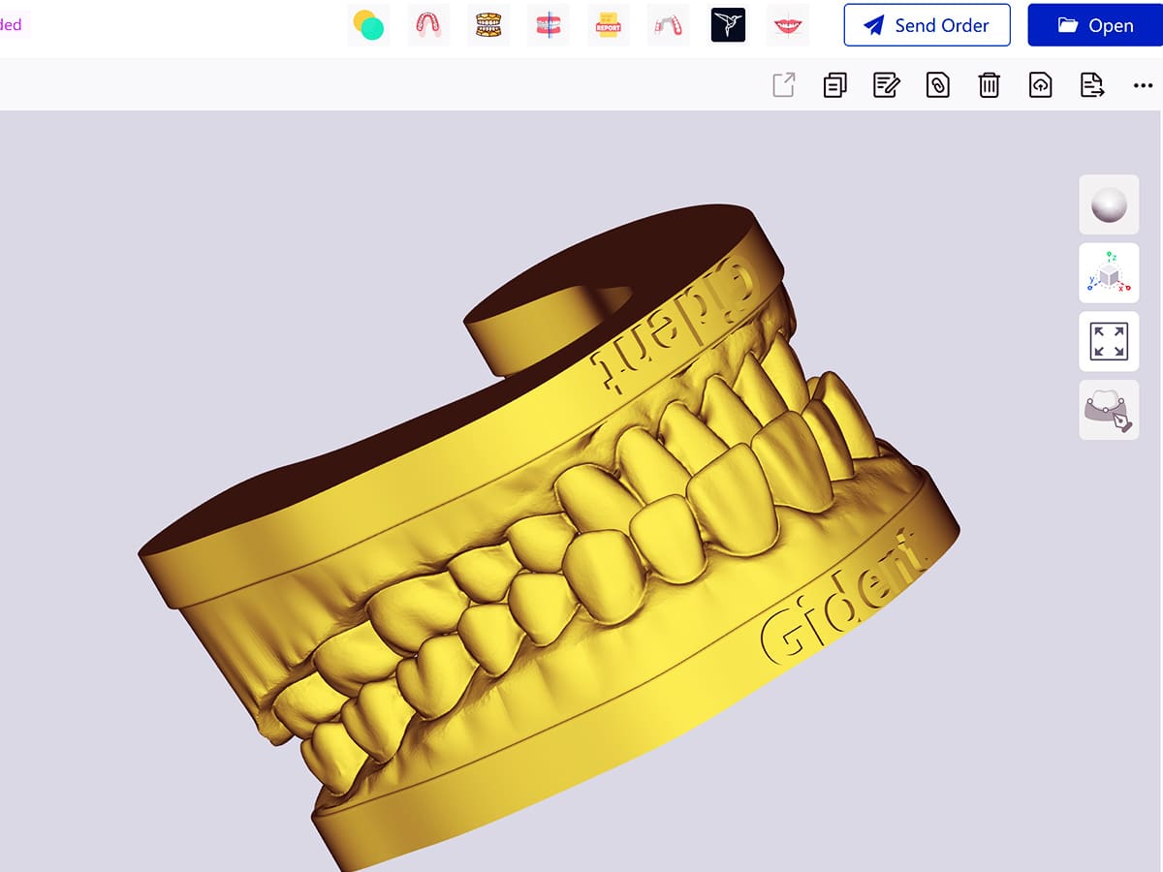Click the open in new window icon

click(783, 85)
